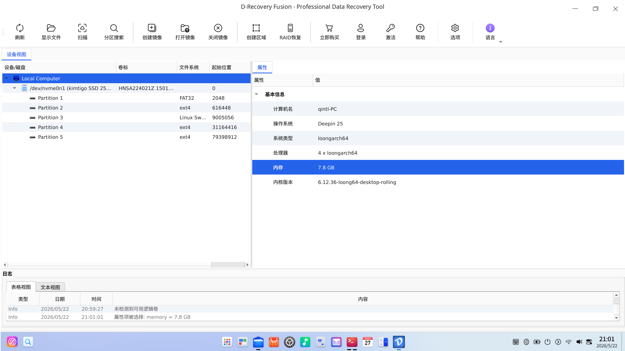Select Partition 4 in device tree
Screen dimensions: 625x351
(126, 127)
